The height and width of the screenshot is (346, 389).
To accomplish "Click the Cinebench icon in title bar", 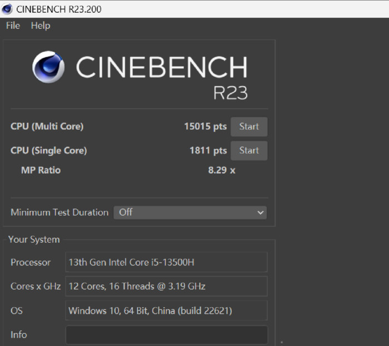I will (7, 9).
